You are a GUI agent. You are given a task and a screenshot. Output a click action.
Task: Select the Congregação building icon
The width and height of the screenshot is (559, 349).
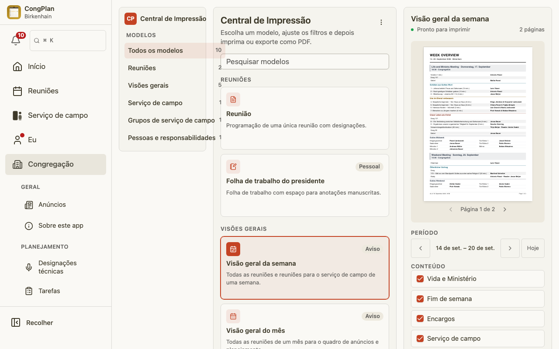point(17,164)
